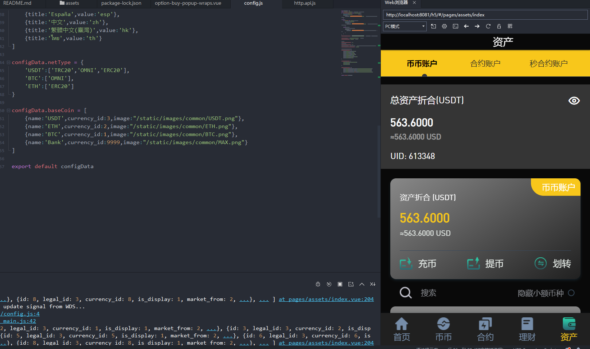Select the 合约账户 account tab
The height and width of the screenshot is (349, 590).
coord(485,64)
